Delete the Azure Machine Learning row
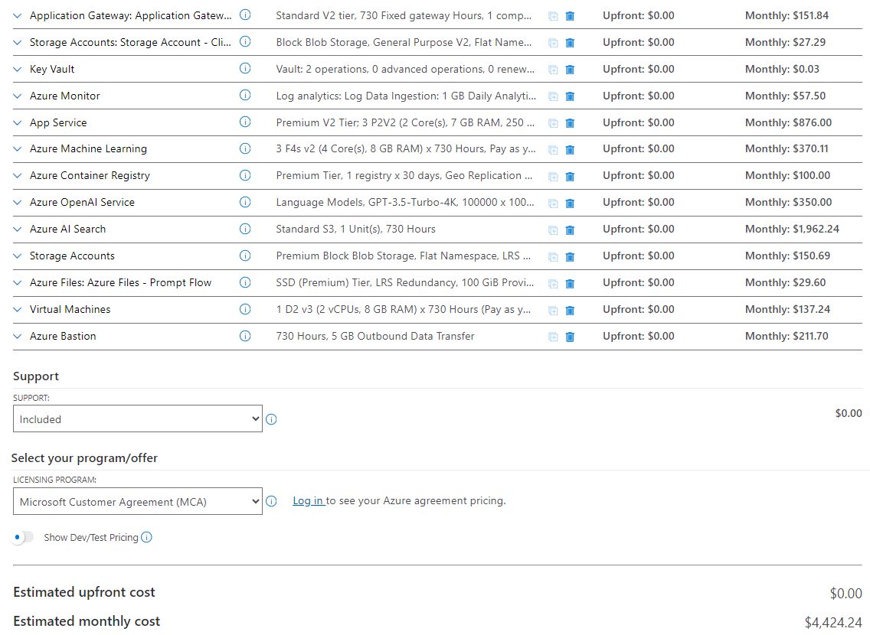 pyautogui.click(x=570, y=150)
